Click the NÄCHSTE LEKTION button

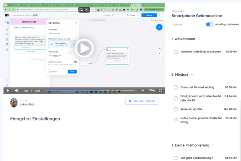coord(142,101)
